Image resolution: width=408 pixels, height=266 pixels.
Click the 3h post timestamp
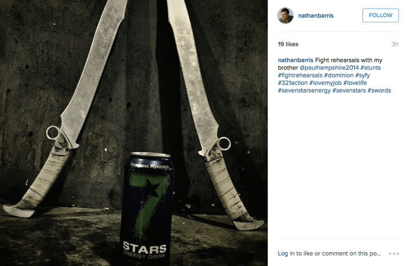click(x=395, y=44)
